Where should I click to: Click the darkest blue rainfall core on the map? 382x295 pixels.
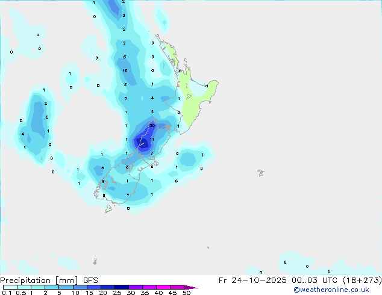142,143
